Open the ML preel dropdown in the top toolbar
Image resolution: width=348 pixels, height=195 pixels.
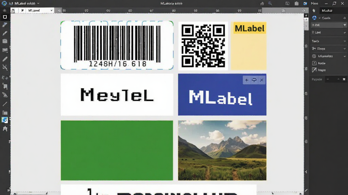pyautogui.click(x=40, y=10)
